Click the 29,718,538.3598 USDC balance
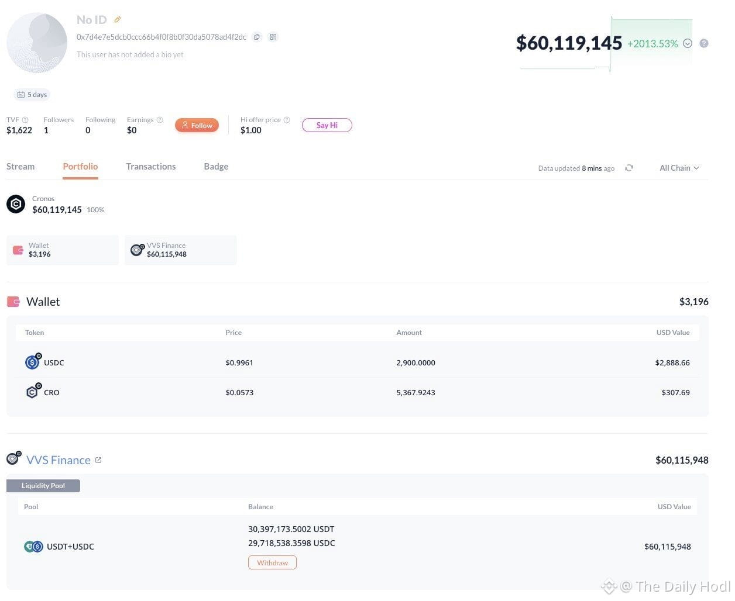Image resolution: width=735 pixels, height=601 pixels. coord(291,543)
